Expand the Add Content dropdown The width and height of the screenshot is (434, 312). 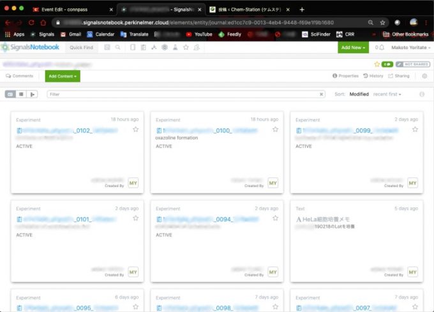click(62, 76)
